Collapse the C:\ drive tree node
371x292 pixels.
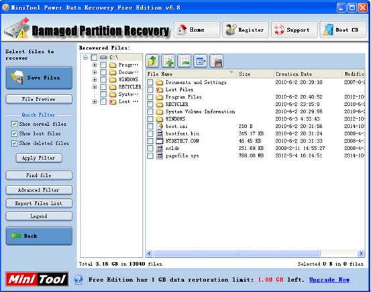pos(85,58)
